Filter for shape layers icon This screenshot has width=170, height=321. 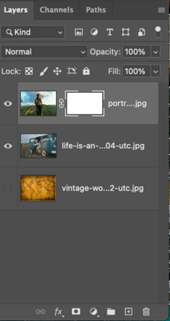tap(125, 32)
